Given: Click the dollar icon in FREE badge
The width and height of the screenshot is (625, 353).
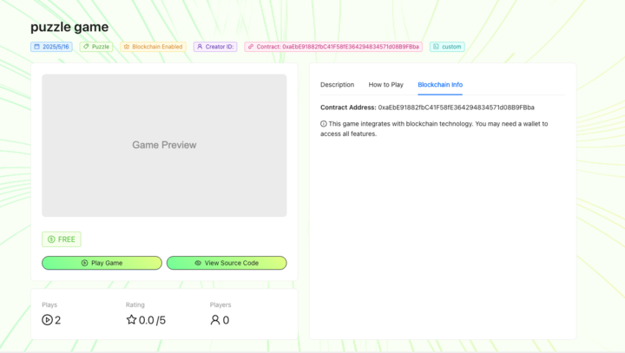Looking at the screenshot, I should point(51,239).
